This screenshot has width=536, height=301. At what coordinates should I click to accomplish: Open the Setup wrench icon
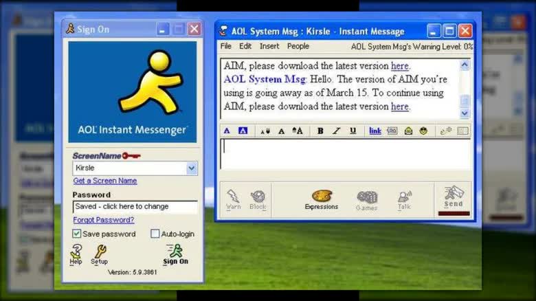(100, 254)
